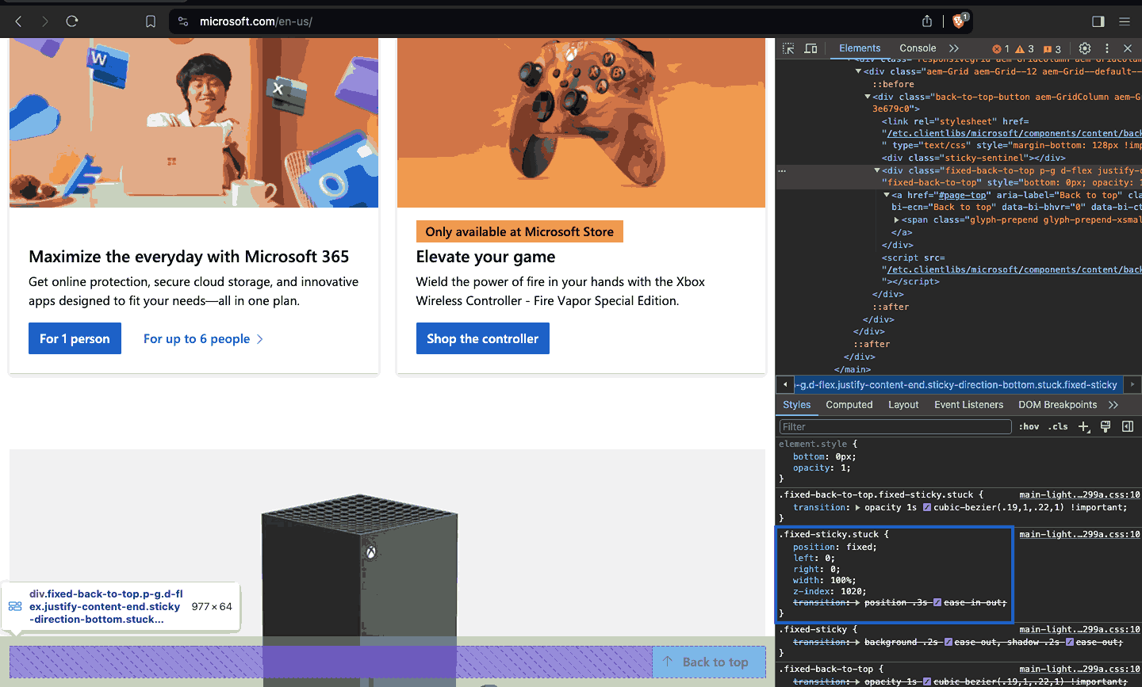Go back using the browser back arrow
The height and width of the screenshot is (687, 1142).
coord(18,21)
